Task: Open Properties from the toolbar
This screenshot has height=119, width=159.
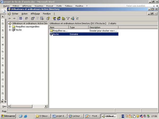Action: coord(33,19)
